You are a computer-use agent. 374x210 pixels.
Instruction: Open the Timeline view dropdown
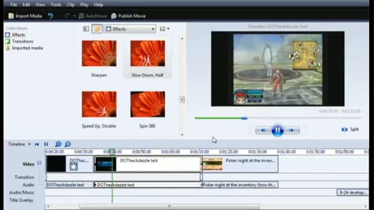tap(19, 144)
